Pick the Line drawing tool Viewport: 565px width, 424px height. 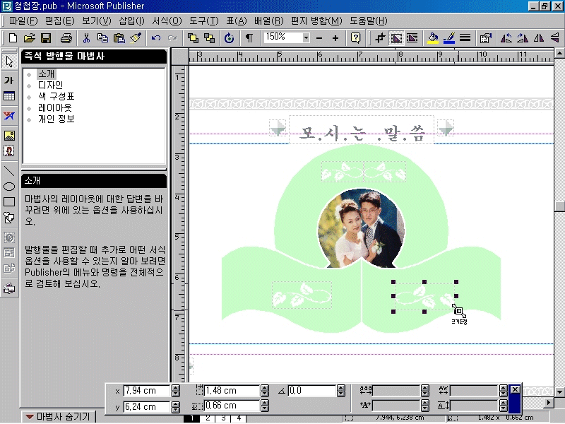pos(9,170)
